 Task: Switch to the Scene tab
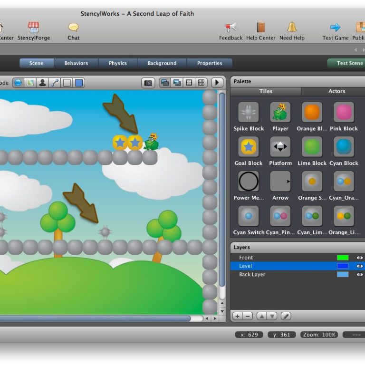pyautogui.click(x=37, y=63)
